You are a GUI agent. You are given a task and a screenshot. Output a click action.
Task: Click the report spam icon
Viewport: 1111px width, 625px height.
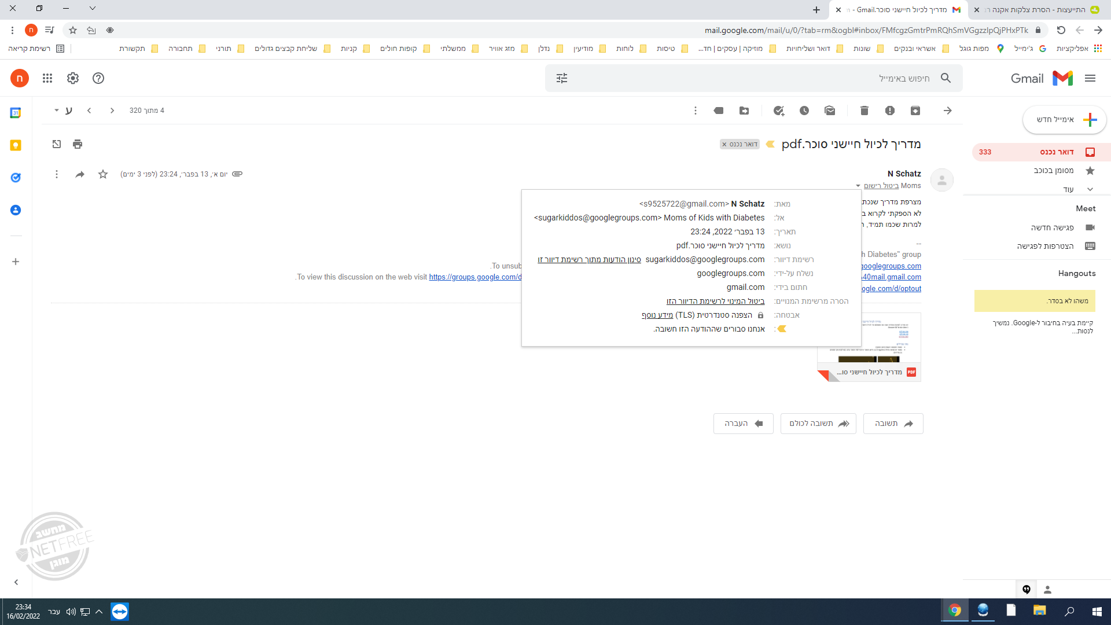pos(889,111)
